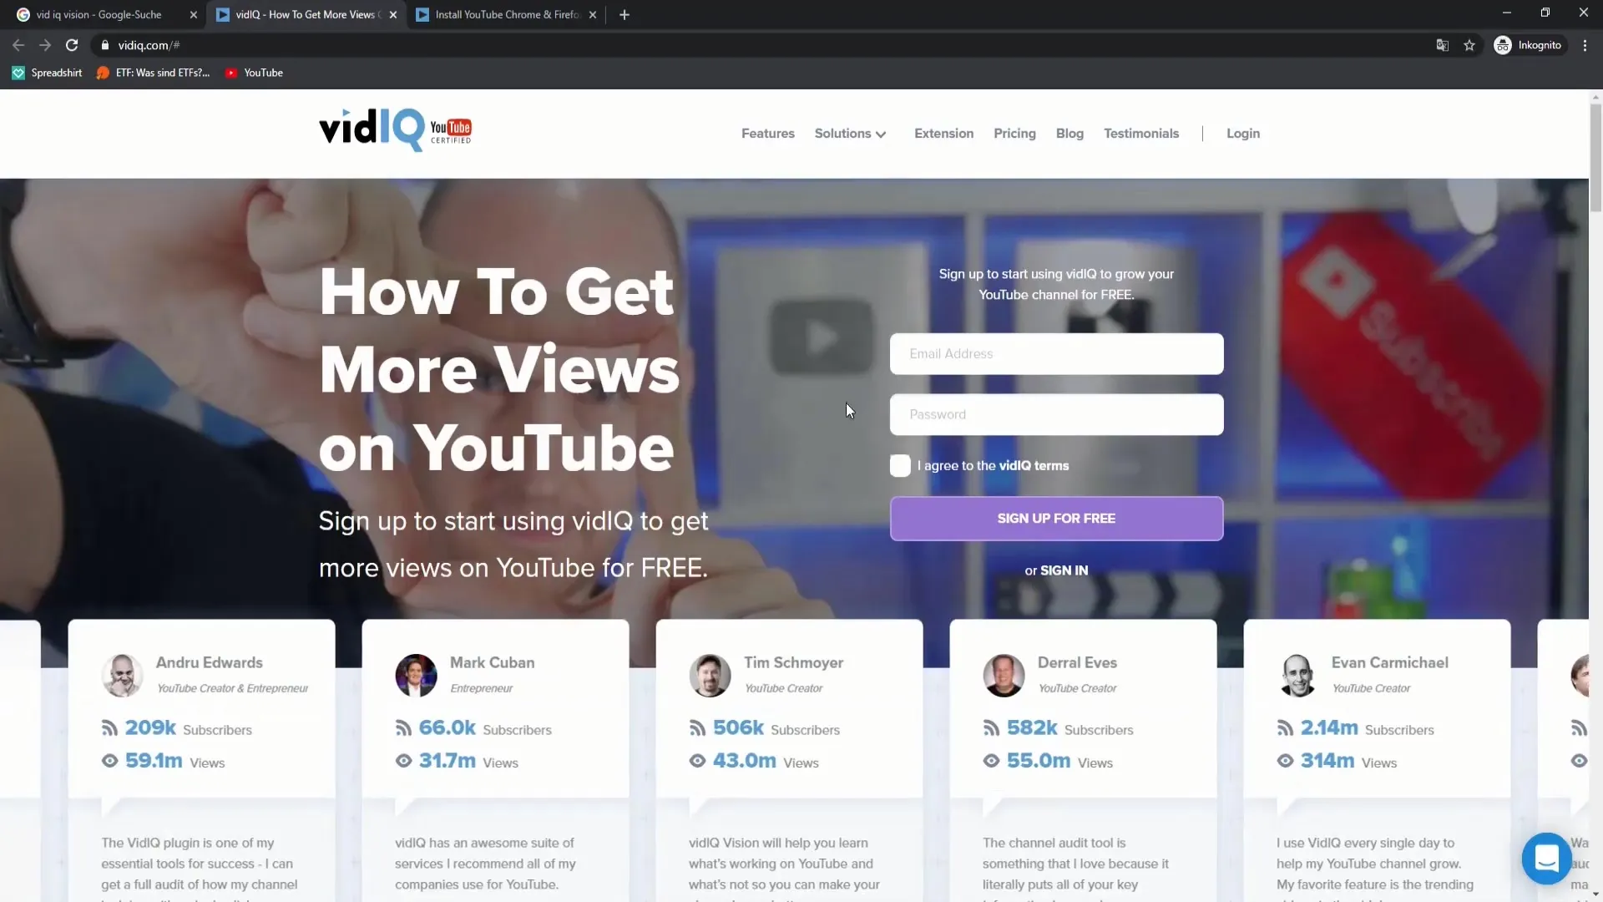Open the chat support bubble
The width and height of the screenshot is (1603, 902).
(x=1546, y=858)
